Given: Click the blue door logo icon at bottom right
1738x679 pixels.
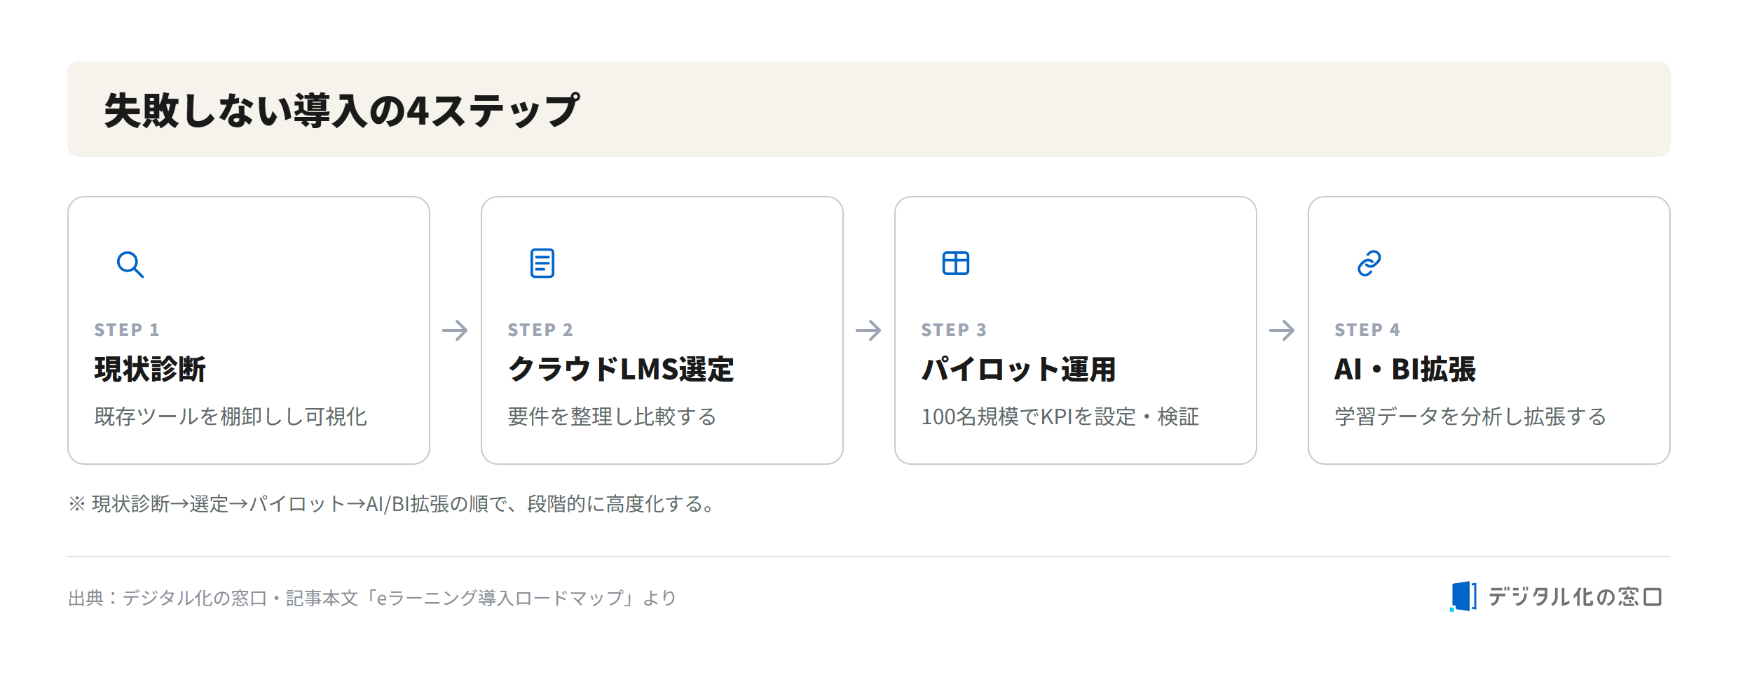Looking at the screenshot, I should pos(1463,596).
